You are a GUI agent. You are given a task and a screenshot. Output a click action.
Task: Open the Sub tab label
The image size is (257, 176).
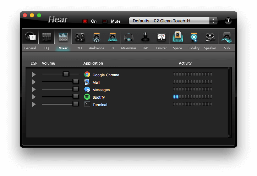(227, 48)
